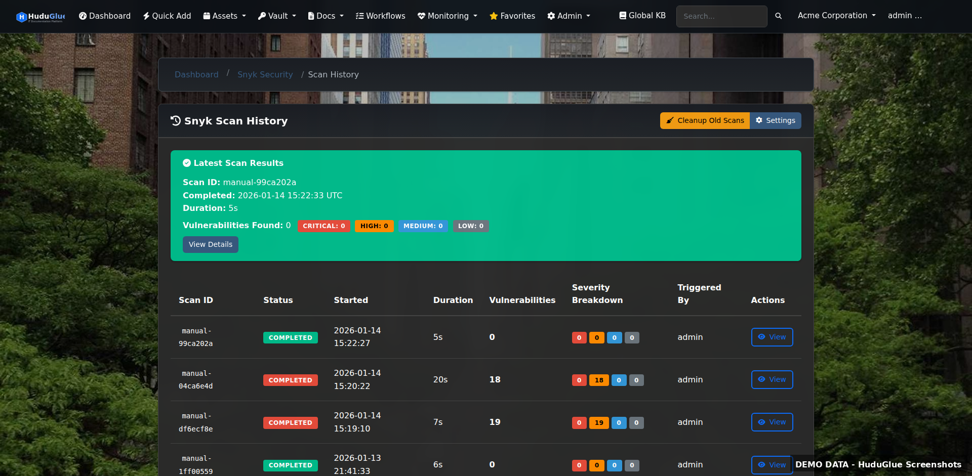Click the 7s duration cell
The width and height of the screenshot is (972, 476).
tap(438, 422)
